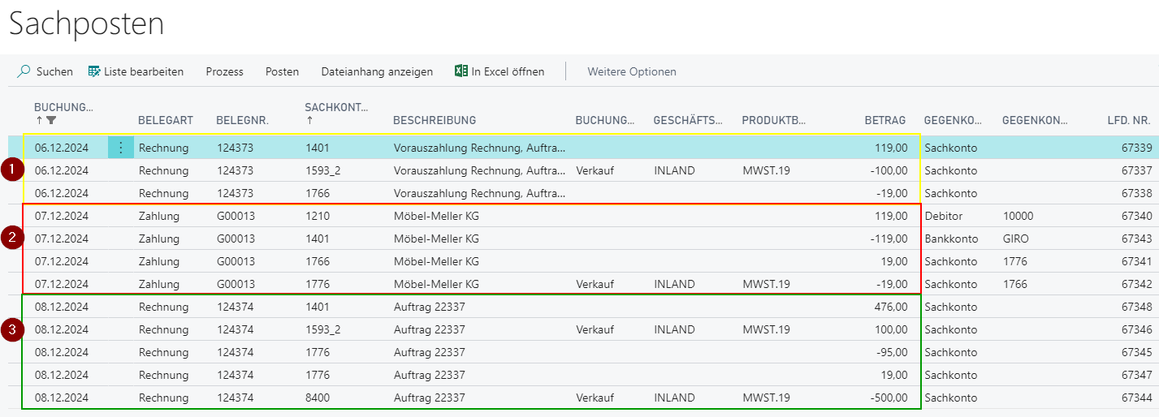Click Belegnr. G00013 on Sachkonto 1210 row
This screenshot has height=417, width=1159.
pos(236,216)
